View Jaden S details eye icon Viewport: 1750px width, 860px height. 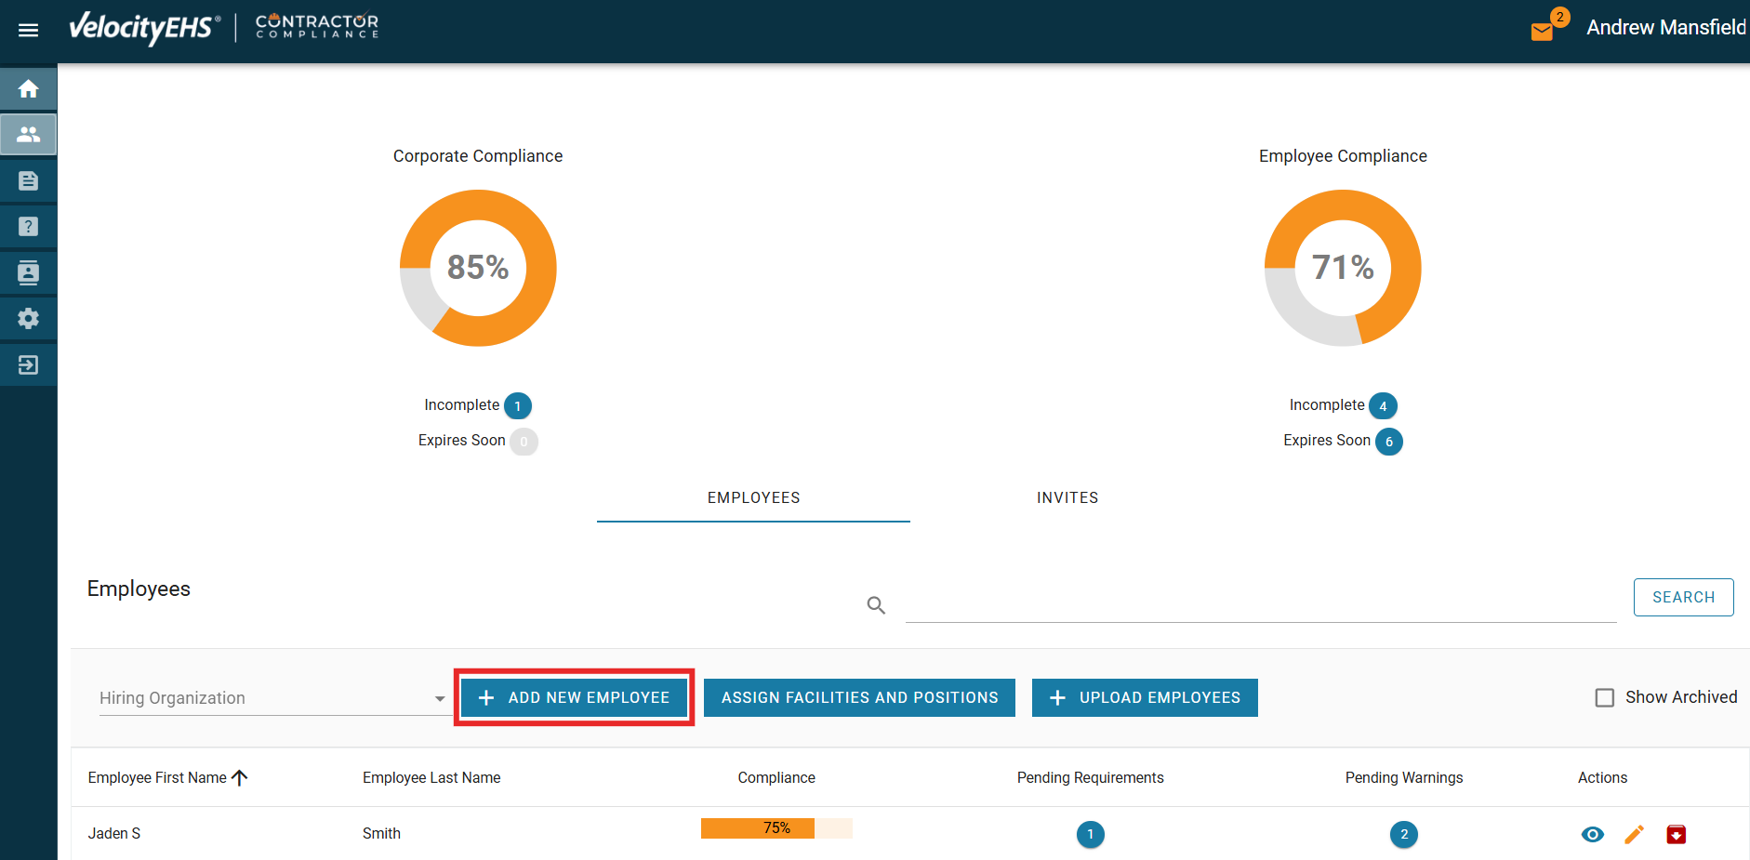tap(1592, 834)
